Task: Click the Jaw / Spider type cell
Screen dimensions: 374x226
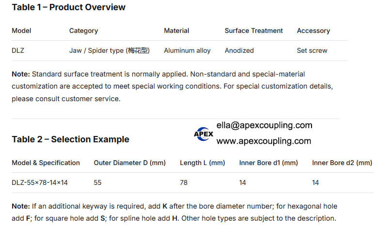Action: coord(109,50)
